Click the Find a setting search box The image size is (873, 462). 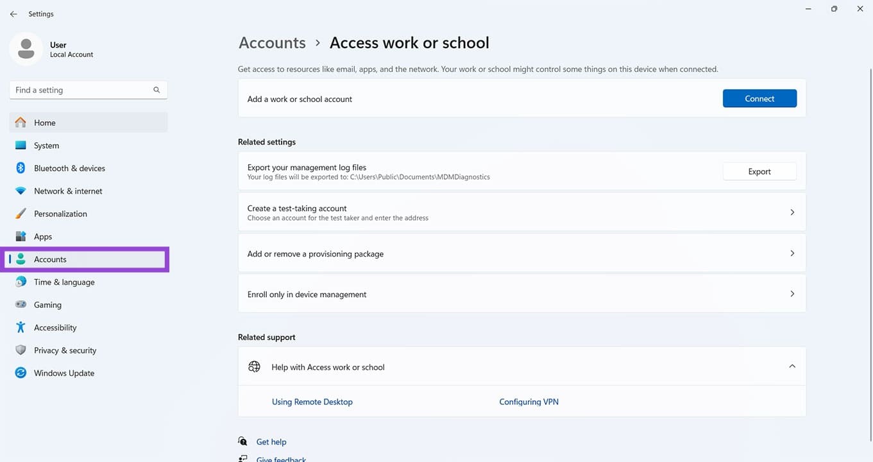coord(88,90)
